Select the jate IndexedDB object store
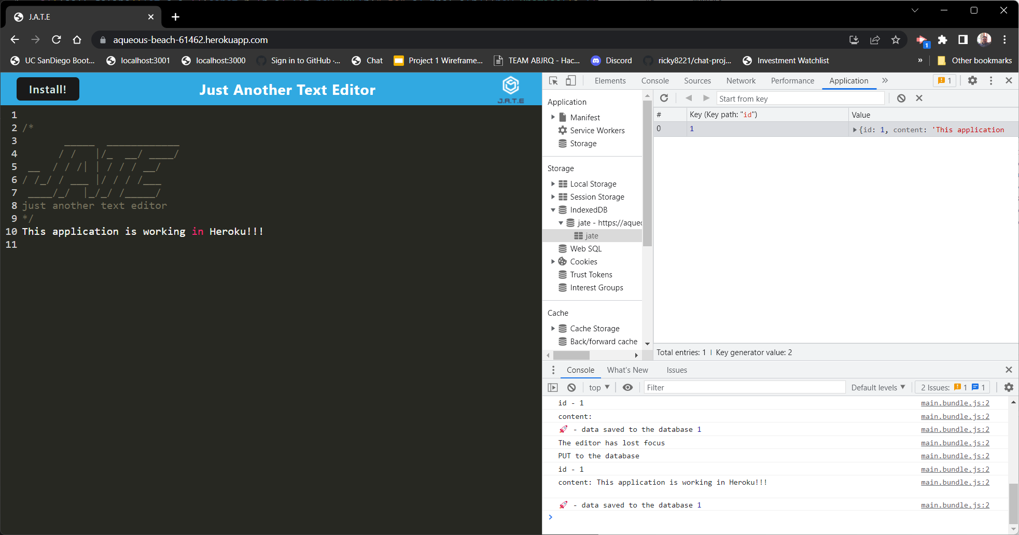 (591, 235)
